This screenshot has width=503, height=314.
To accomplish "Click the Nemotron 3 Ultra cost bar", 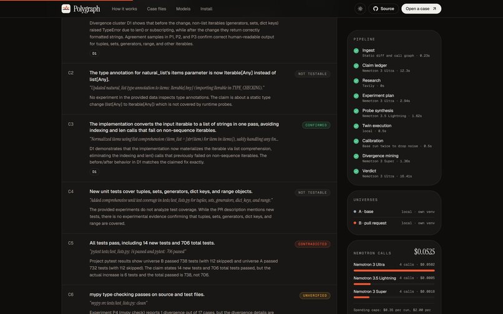I will tap(394, 270).
